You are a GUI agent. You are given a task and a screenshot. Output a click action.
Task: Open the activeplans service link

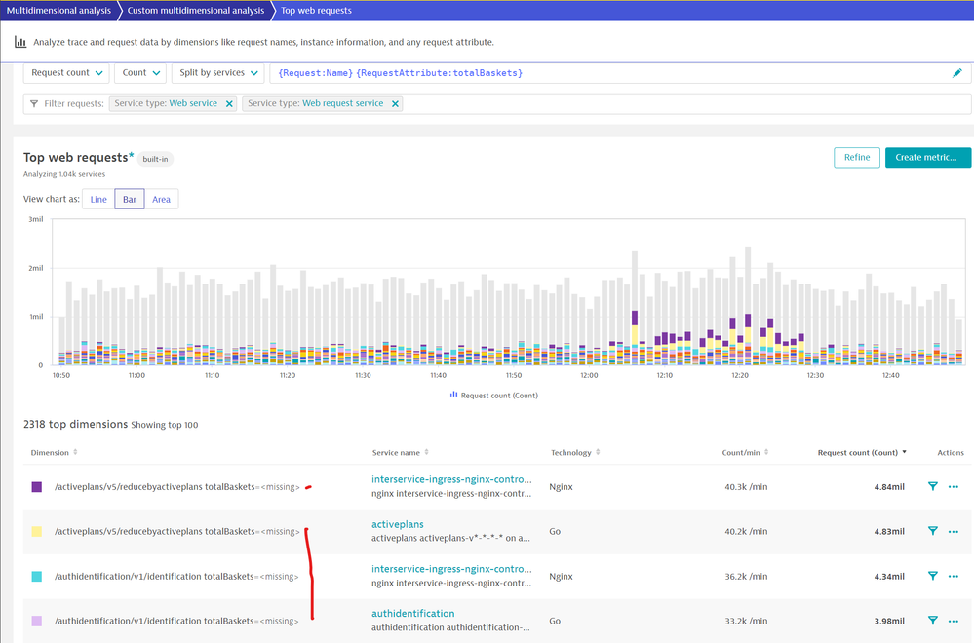pos(397,524)
